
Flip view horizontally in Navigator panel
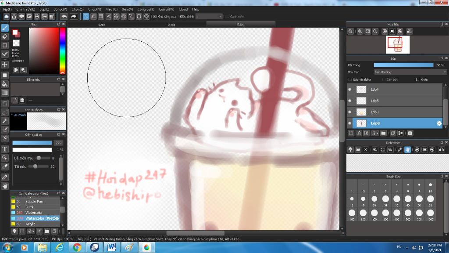tap(410, 31)
